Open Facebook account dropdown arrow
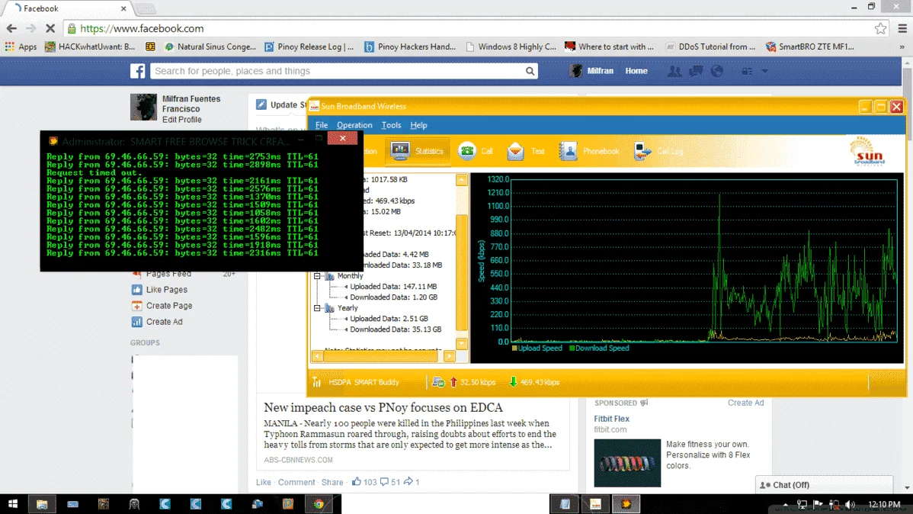The image size is (913, 514). 765,71
